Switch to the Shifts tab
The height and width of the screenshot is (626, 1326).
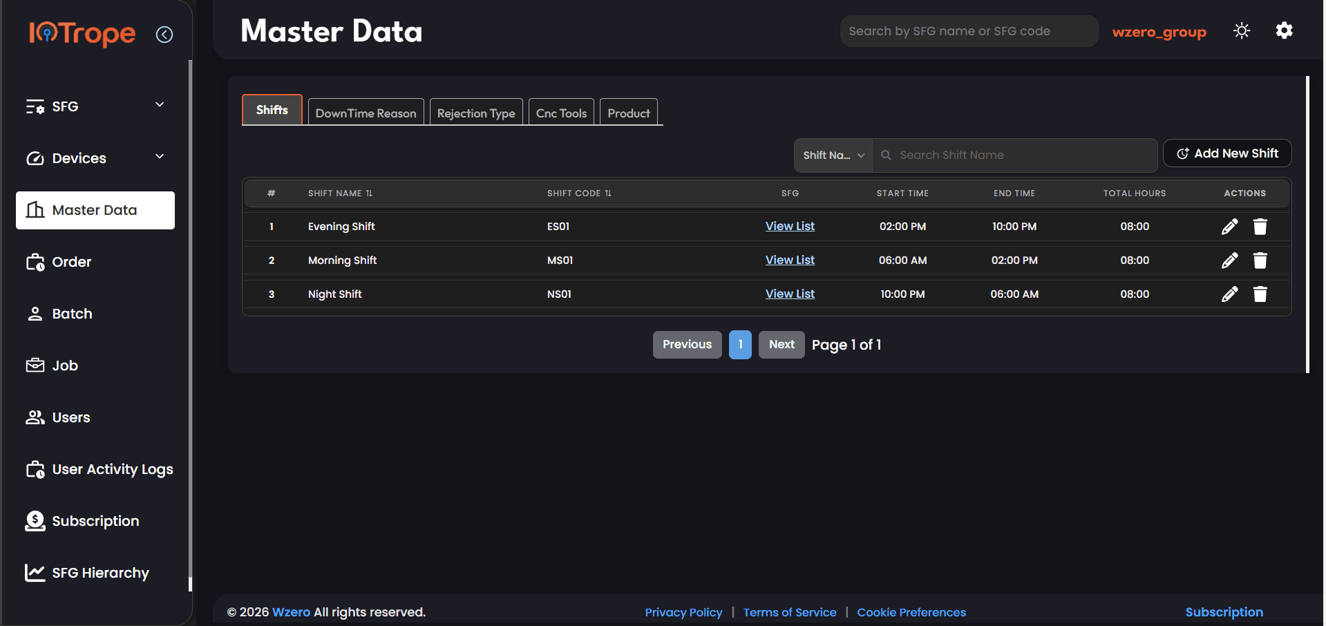tap(272, 110)
